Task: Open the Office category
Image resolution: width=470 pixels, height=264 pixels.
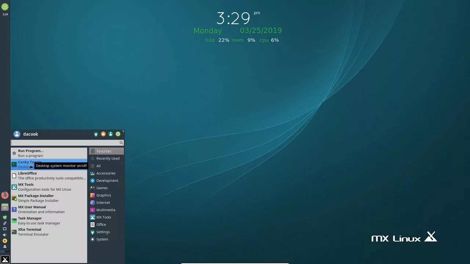Action: [106, 224]
